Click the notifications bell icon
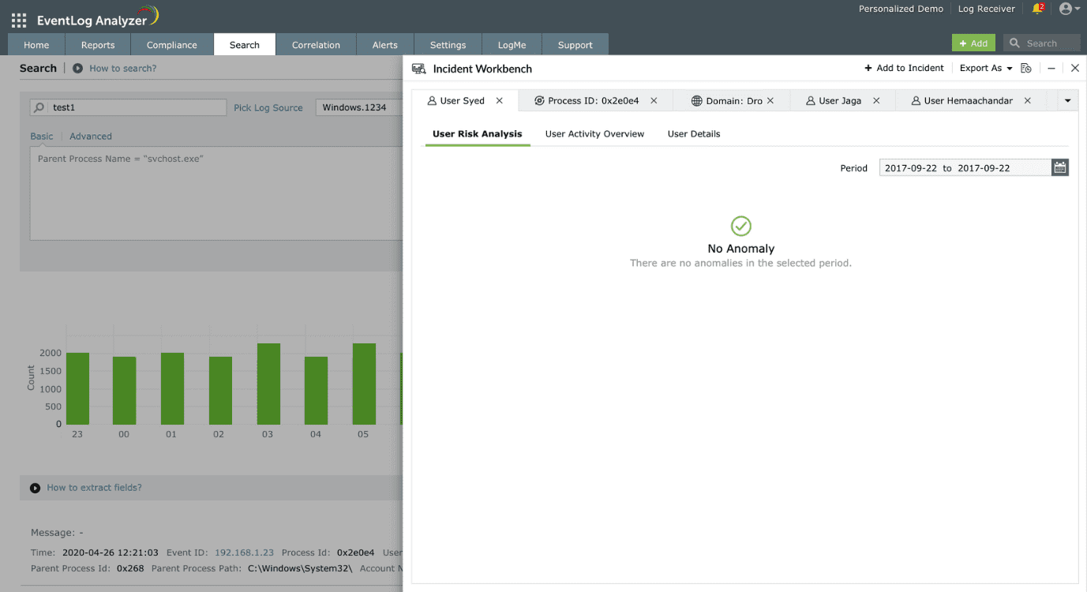 point(1038,9)
